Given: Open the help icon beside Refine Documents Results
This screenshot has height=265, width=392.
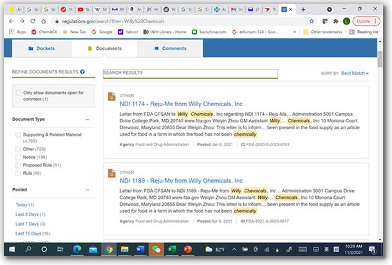Looking at the screenshot, I should 82,72.
